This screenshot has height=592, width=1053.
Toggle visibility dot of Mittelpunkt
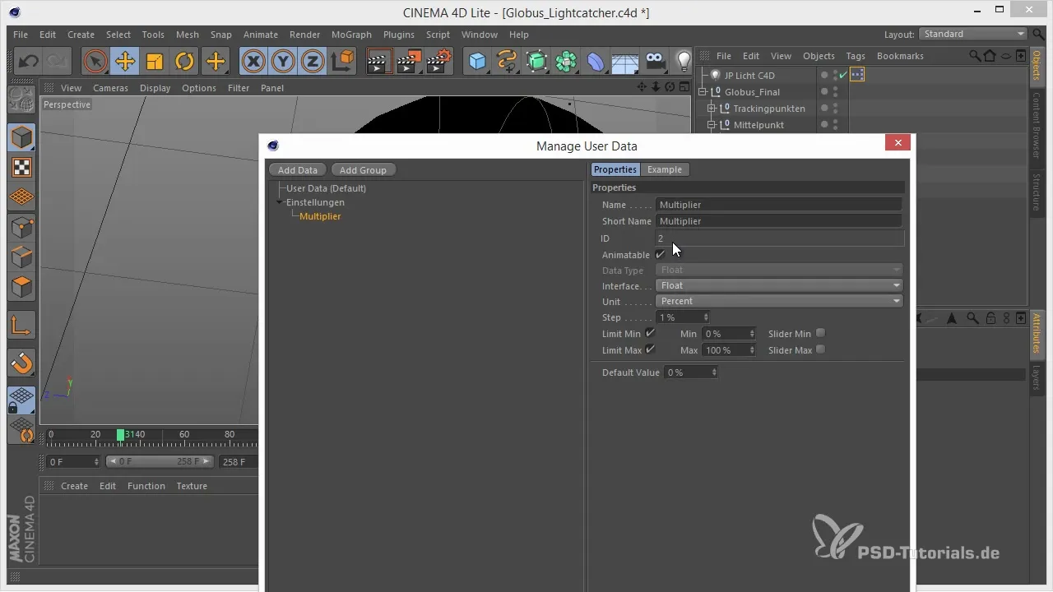pos(824,124)
